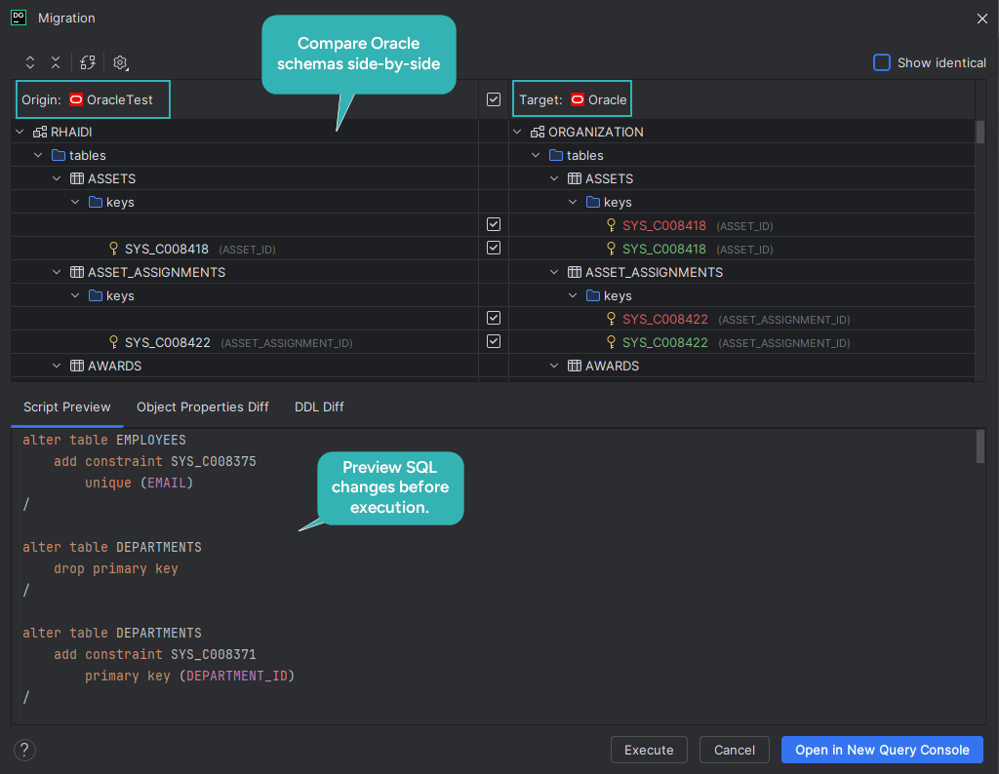Click the Collapse All toolbar icon

point(56,62)
